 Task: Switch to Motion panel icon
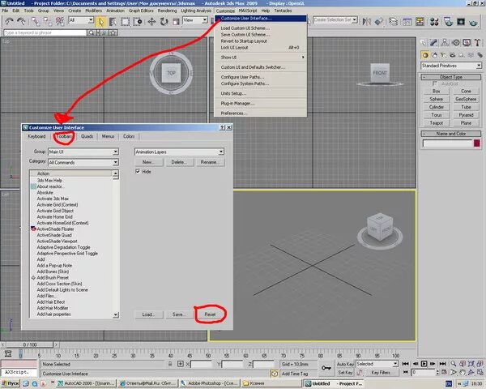pos(456,42)
